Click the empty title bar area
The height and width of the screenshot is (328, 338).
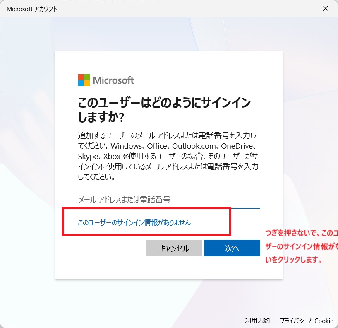point(186,9)
